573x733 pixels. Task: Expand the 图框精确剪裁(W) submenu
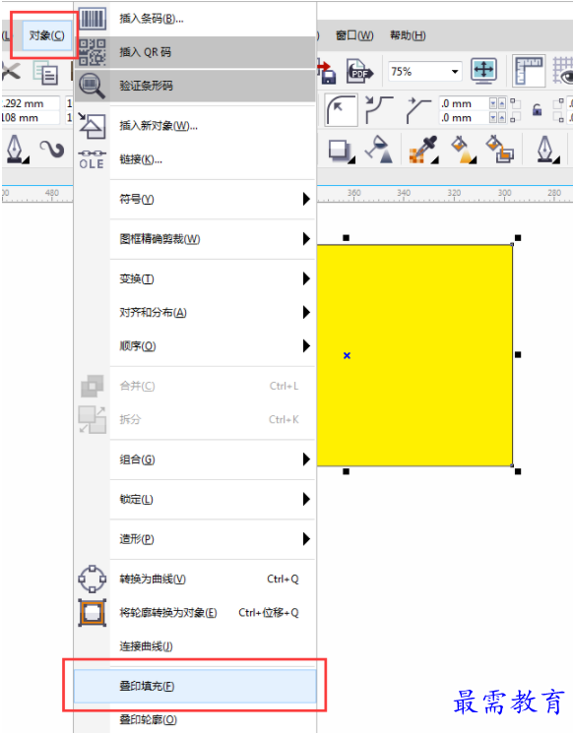(195, 239)
